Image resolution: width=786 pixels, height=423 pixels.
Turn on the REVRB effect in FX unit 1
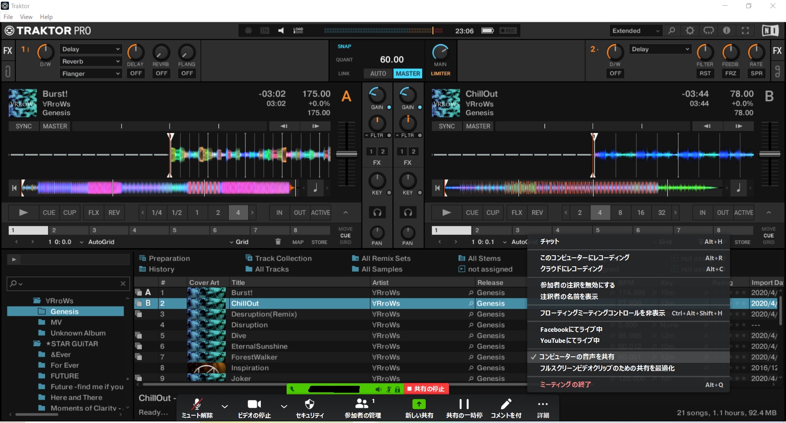click(161, 73)
